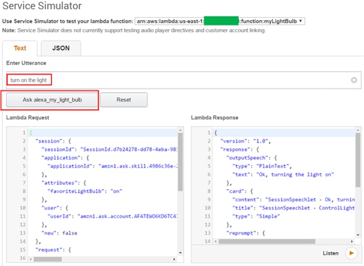The height and width of the screenshot is (266, 364).
Task: Click the Lambda Request horizontal scrollbar thumb
Action: click(x=48, y=259)
